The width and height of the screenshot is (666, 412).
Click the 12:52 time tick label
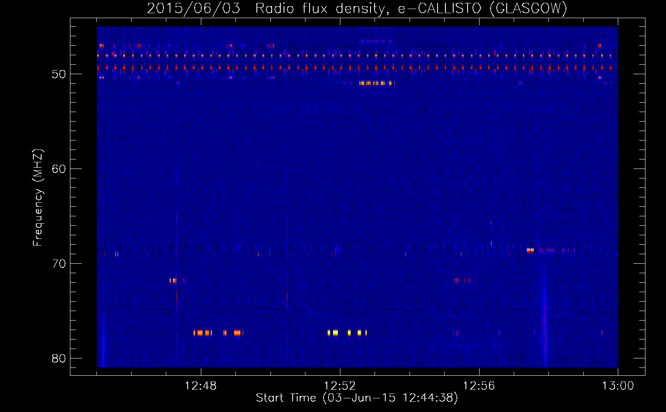tap(340, 386)
